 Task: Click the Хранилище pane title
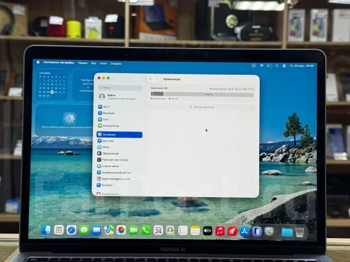[x=172, y=79]
